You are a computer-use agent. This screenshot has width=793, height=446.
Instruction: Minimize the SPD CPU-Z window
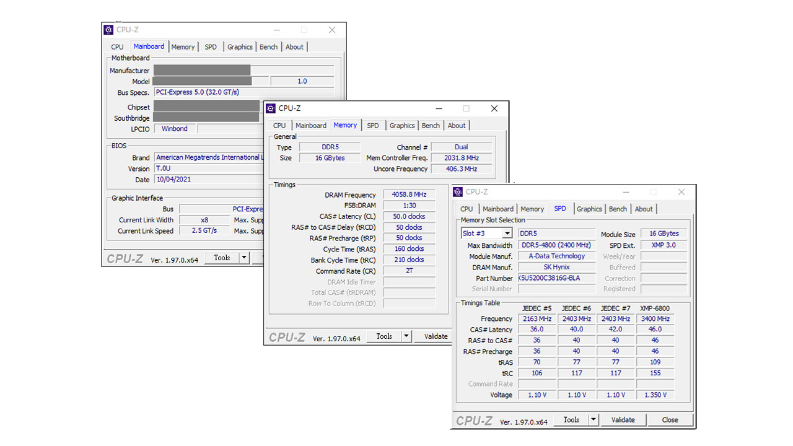(x=626, y=192)
